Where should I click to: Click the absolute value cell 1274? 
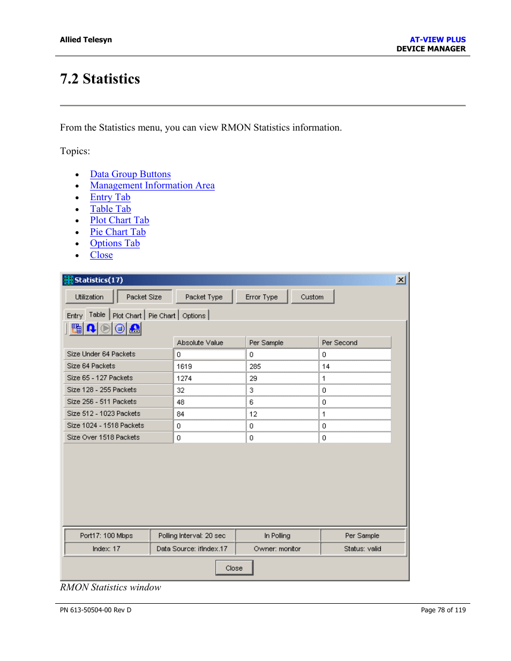click(x=210, y=378)
